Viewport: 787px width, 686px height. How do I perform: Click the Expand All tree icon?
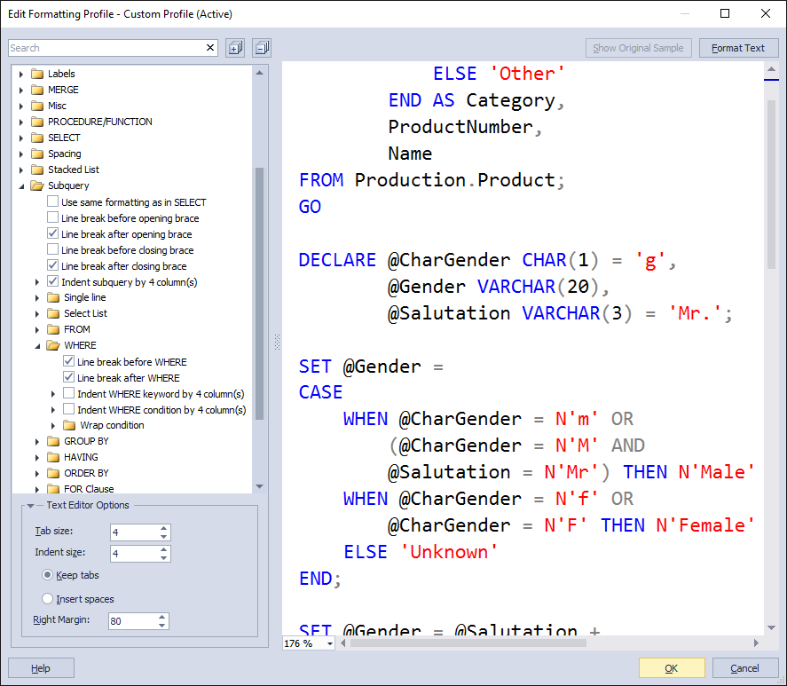tap(235, 48)
